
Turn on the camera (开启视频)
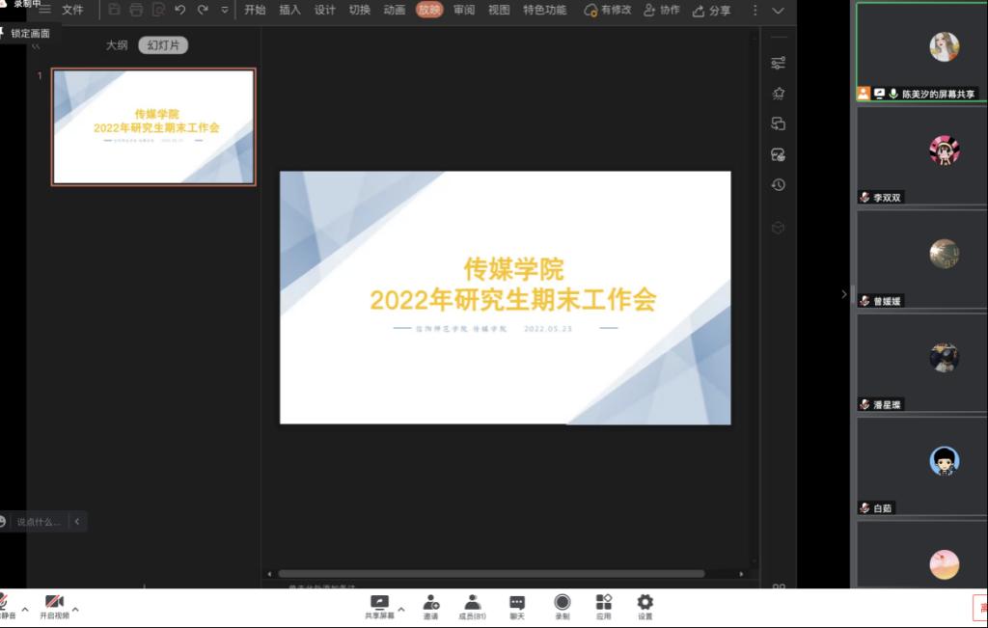pyautogui.click(x=54, y=602)
